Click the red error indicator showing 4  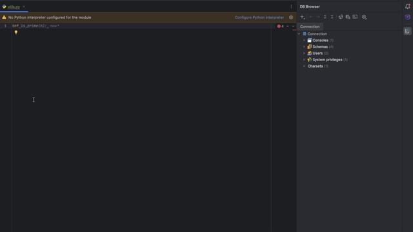280,26
